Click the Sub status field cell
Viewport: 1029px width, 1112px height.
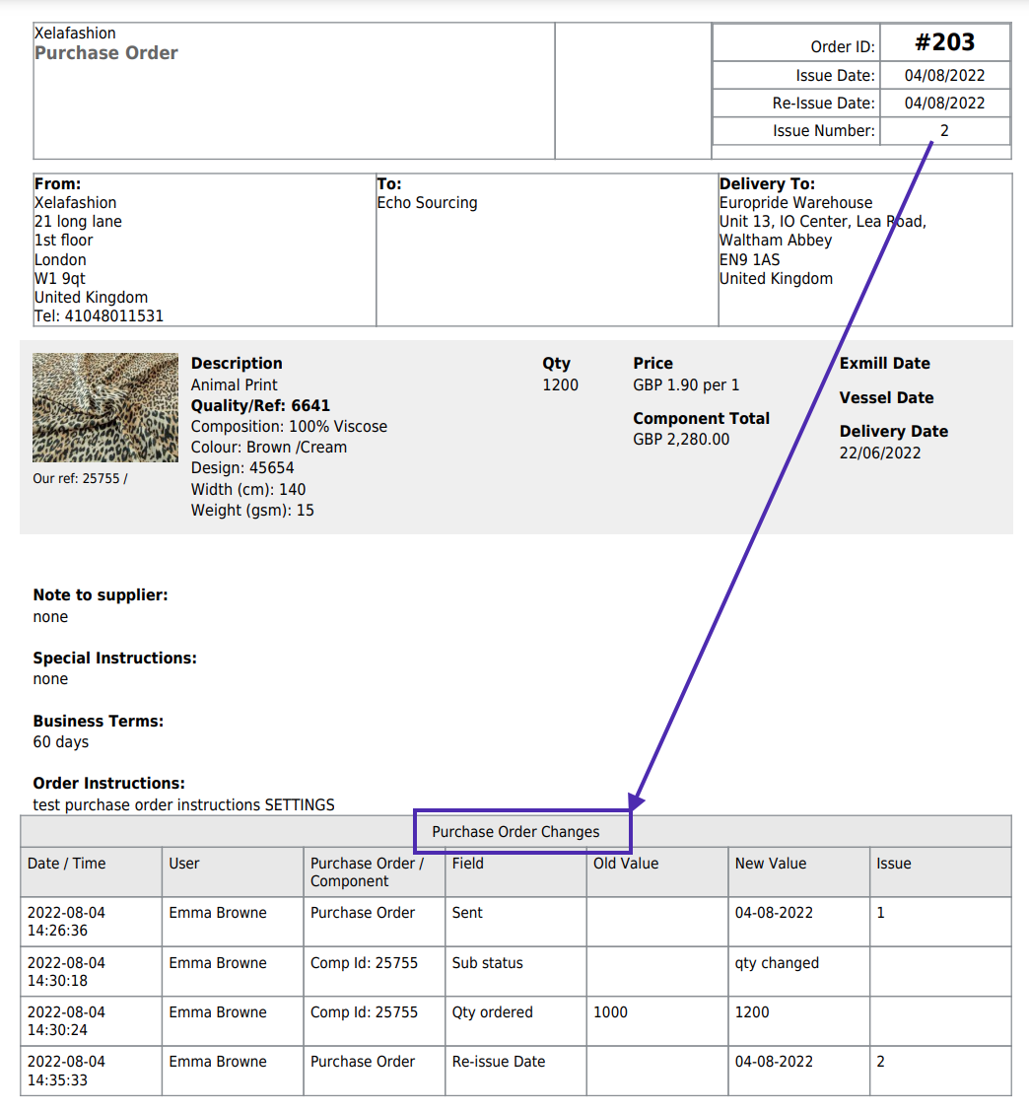tap(487, 963)
